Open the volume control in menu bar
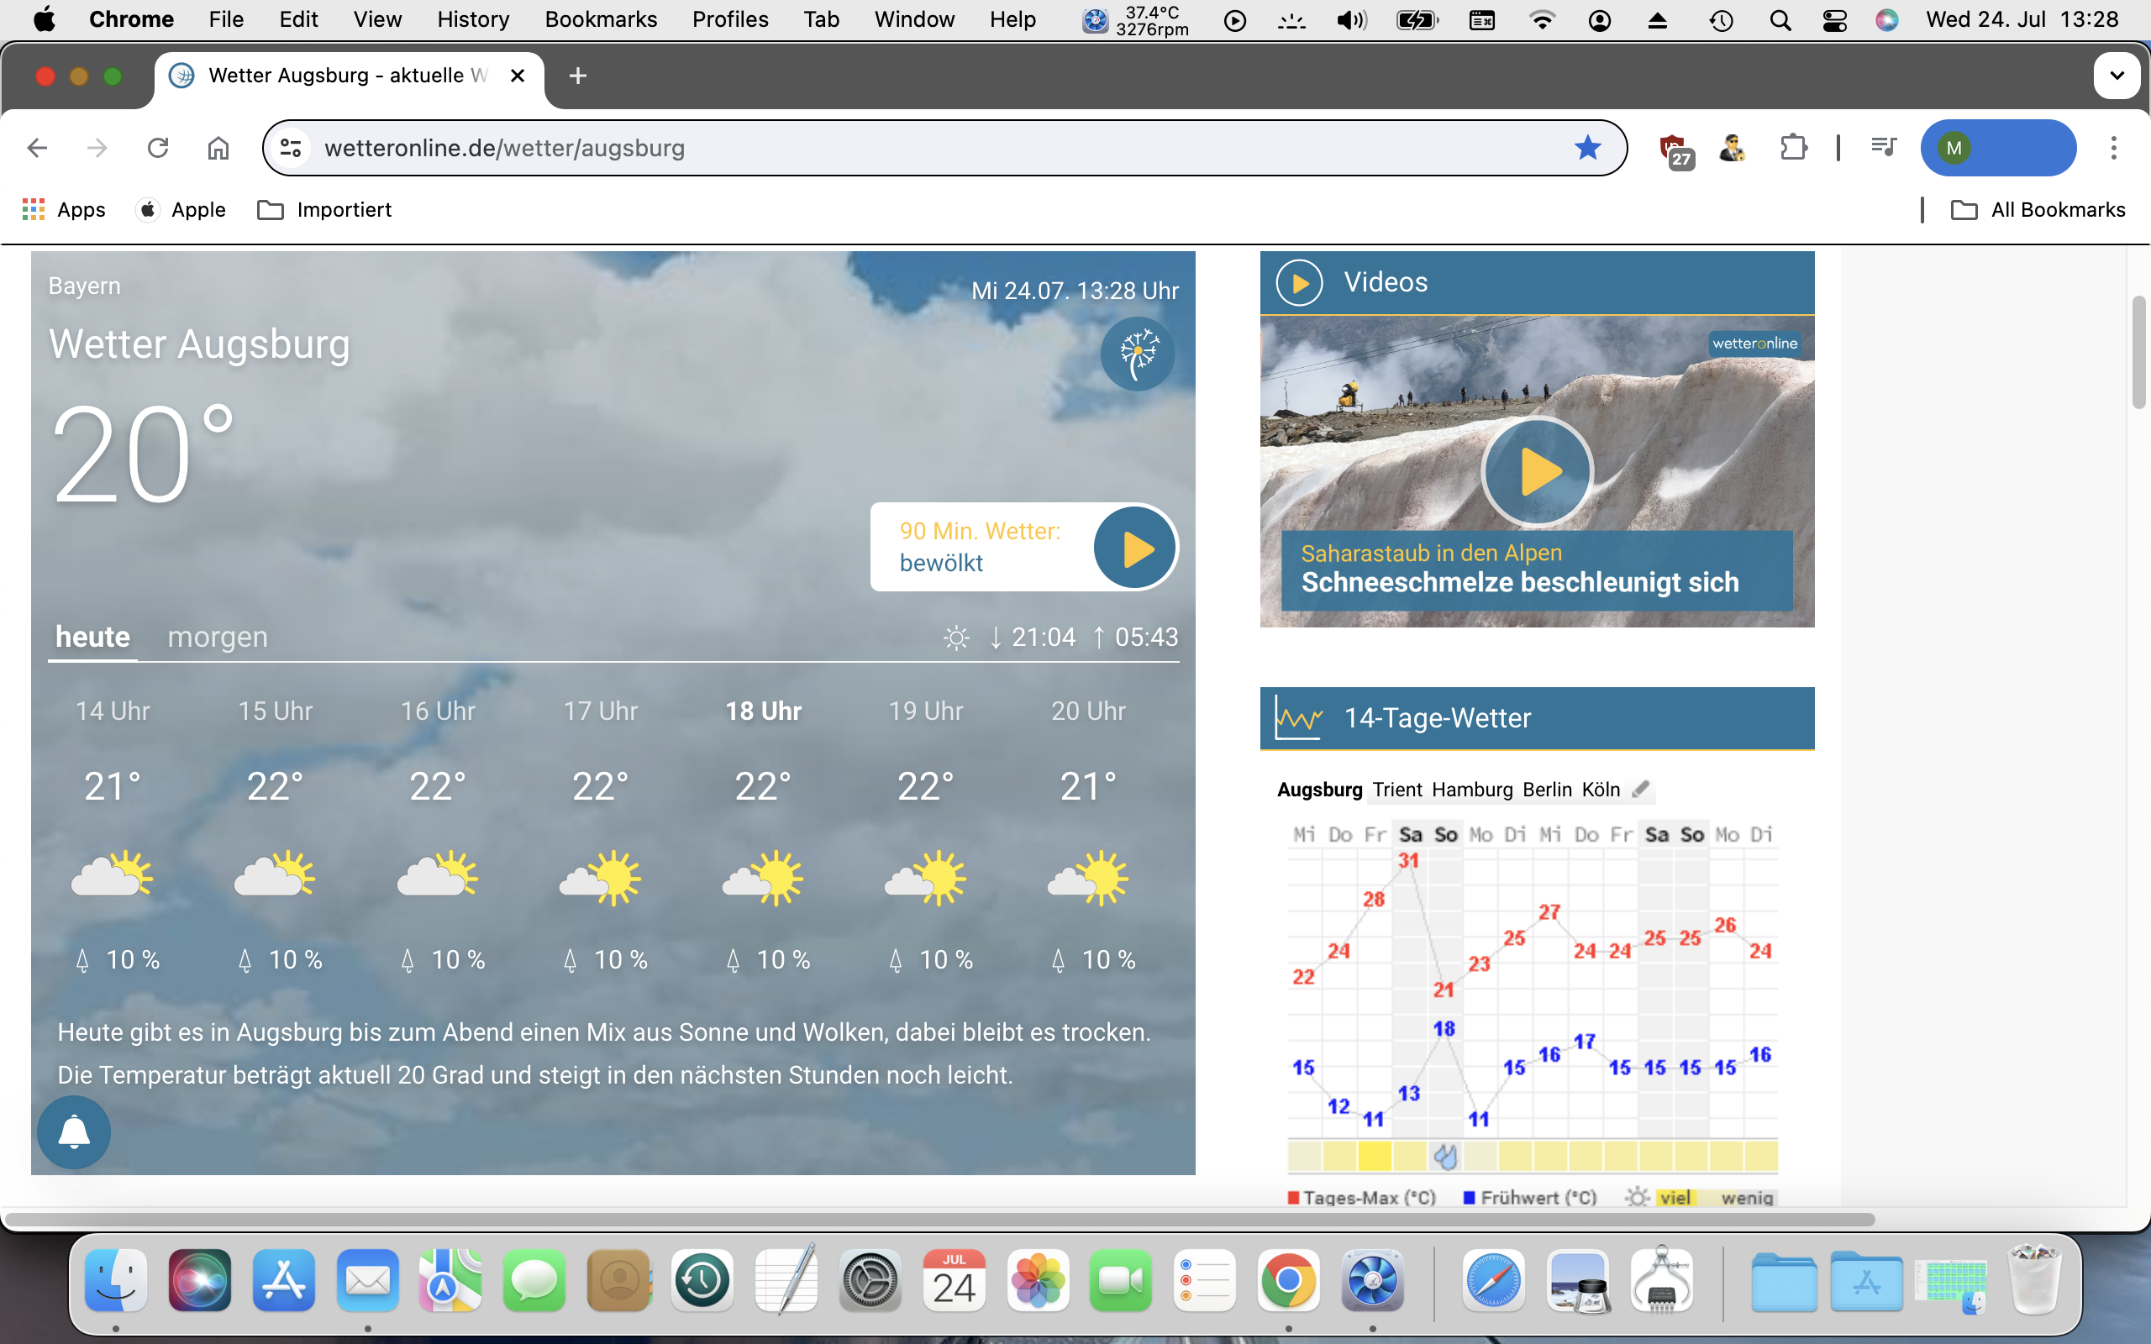Viewport: 2151px width, 1344px height. click(x=1352, y=20)
